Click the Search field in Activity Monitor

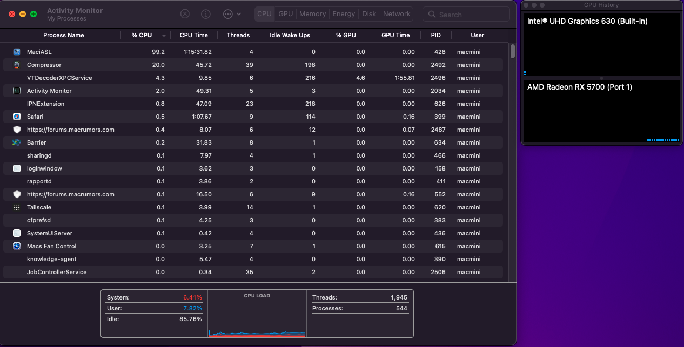466,15
